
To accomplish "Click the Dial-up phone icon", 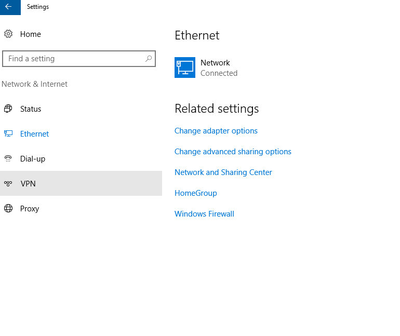I will coord(8,158).
